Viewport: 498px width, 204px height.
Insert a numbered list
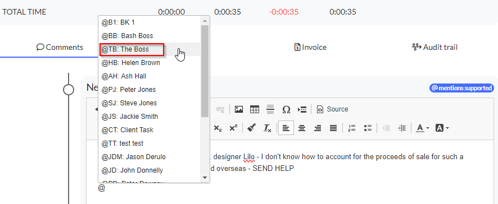pyautogui.click(x=352, y=128)
